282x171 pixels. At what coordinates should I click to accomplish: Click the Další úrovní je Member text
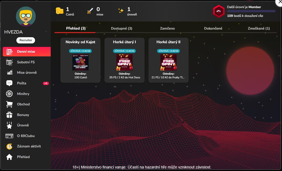pyautogui.click(x=244, y=7)
